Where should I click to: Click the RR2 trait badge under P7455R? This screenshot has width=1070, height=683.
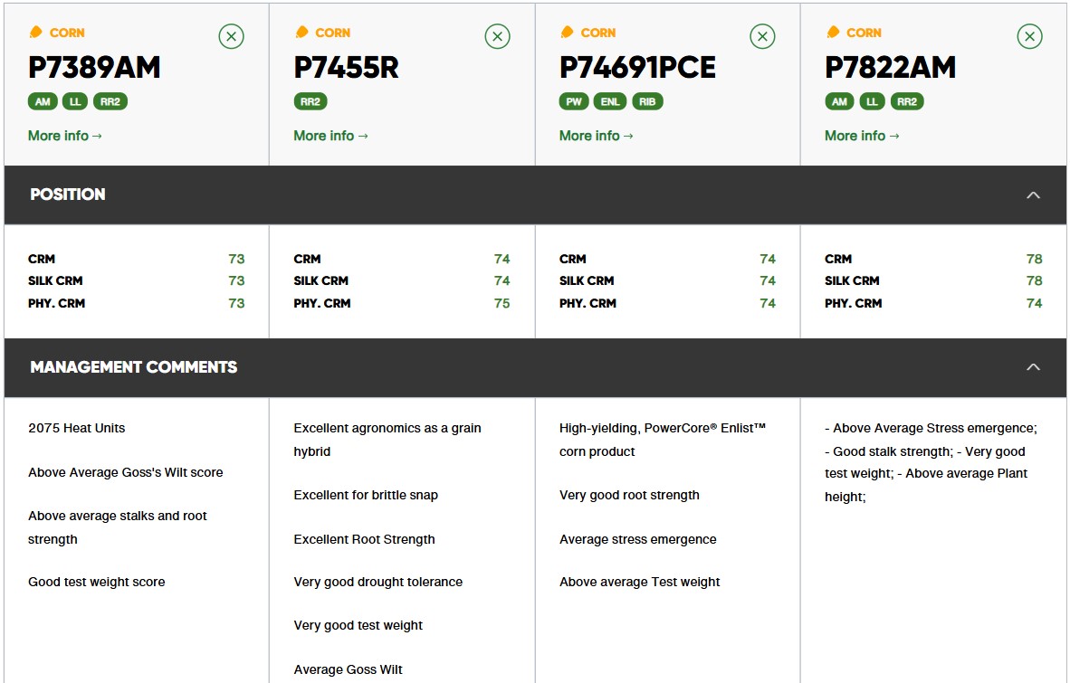point(310,102)
